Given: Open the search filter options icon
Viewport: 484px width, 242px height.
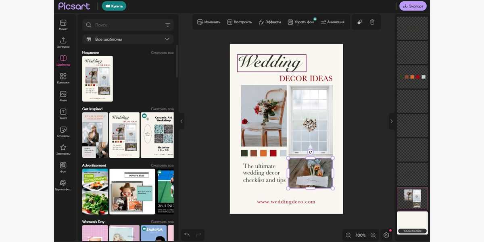Looking at the screenshot, I should [168, 25].
